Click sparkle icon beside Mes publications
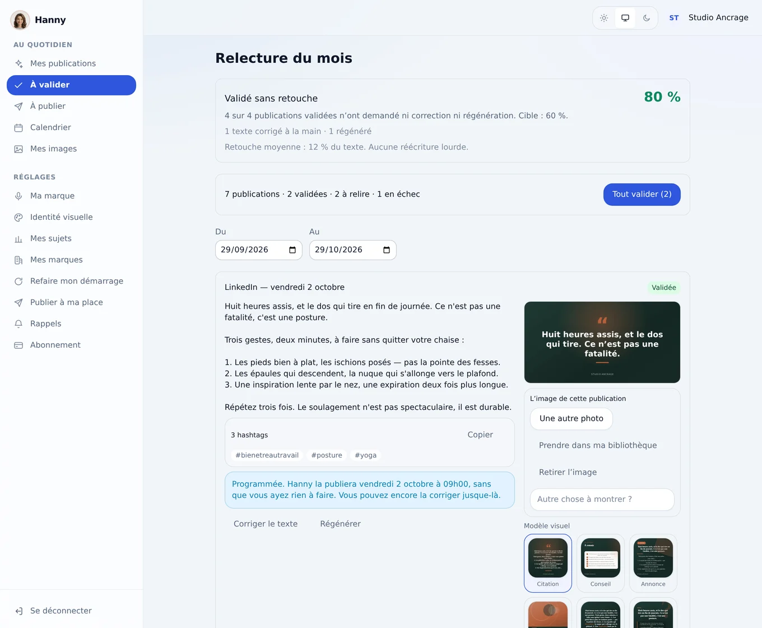Screen dimensions: 762x628 tap(18, 63)
